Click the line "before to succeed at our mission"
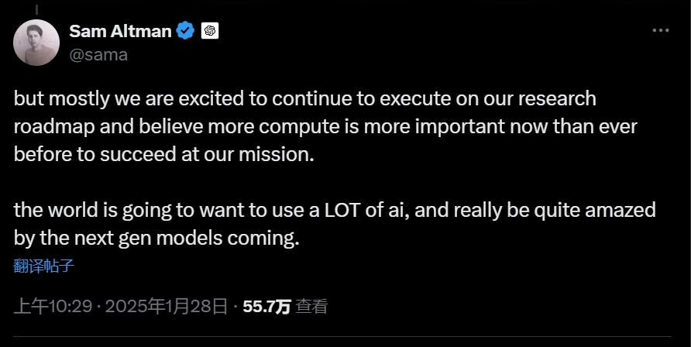Viewport: 691px width, 347px height. tap(163, 154)
